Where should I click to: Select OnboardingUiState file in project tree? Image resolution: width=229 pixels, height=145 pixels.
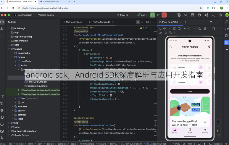pos(37,86)
